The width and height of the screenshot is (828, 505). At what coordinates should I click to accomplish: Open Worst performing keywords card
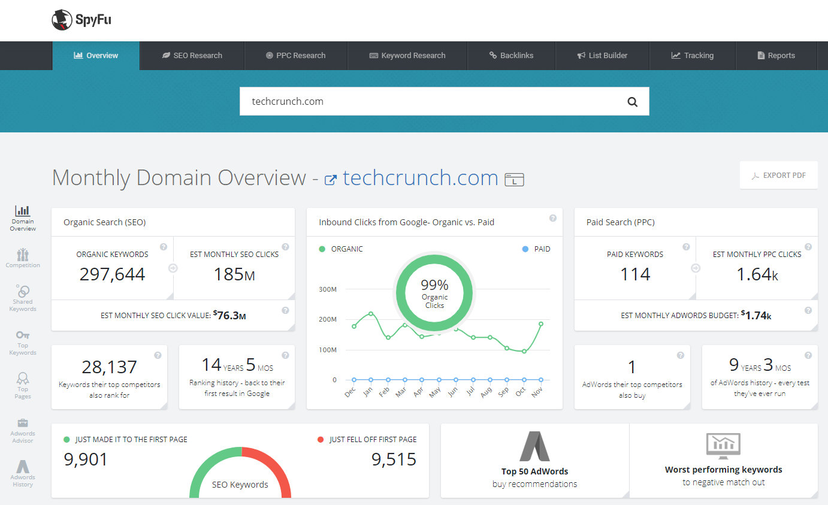724,461
